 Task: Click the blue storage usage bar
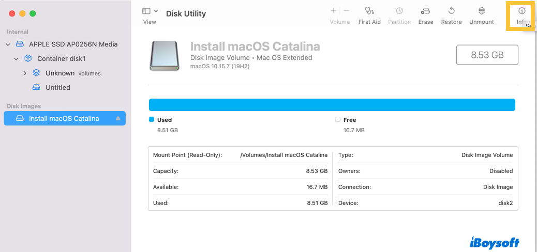pos(332,105)
